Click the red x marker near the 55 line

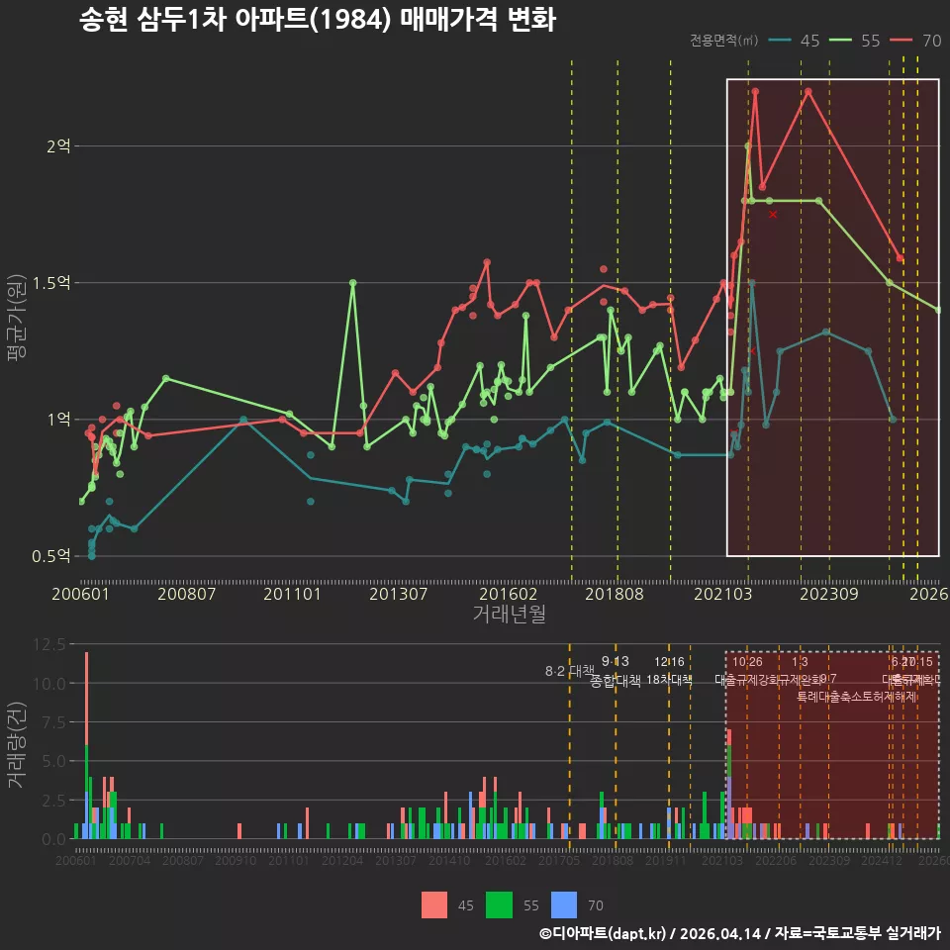click(773, 215)
